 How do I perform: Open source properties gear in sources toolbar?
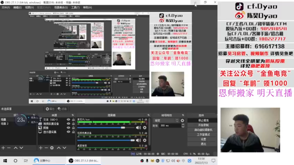pyautogui.click(x=52, y=148)
